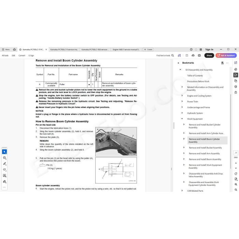Star the Komatsu PC700LC-11 tab
Viewport: 239px width, 239px height.
(x=20, y=50)
